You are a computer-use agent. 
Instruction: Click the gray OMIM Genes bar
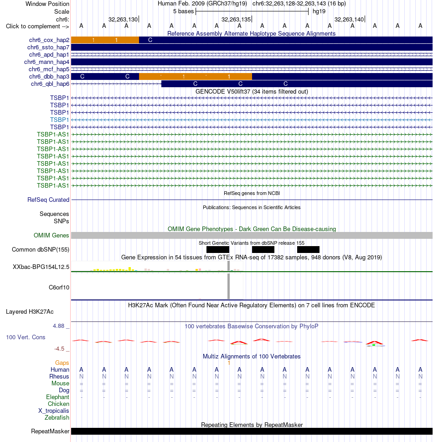[x=252, y=235]
